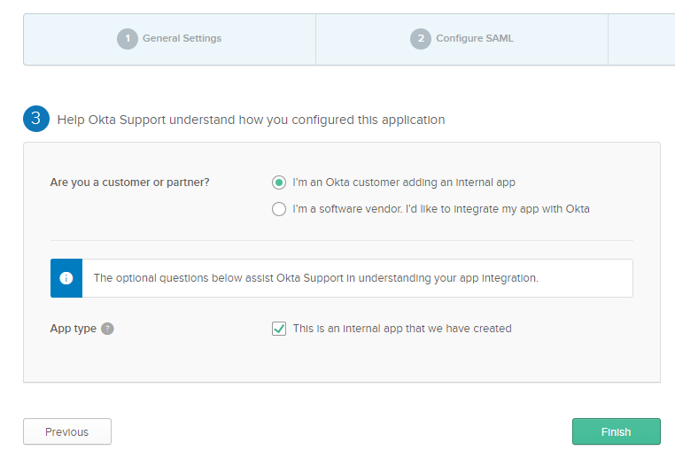Click the optional questions info banner text
Screen dimensions: 675x458
coord(315,278)
